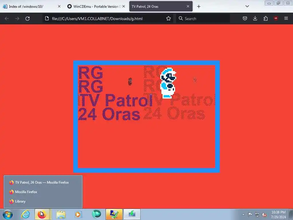Open a new tab with the plus button
Screen dimensions: 293x220
pyautogui.click(x=199, y=7)
